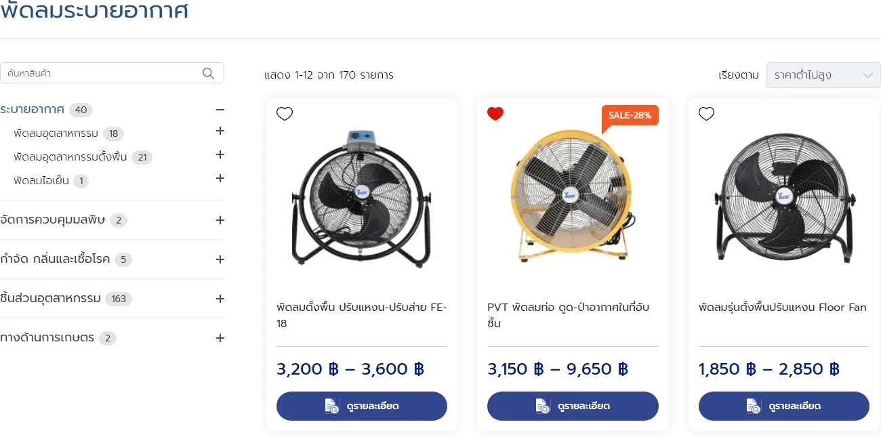Expand ทางด้านการเกษตร category
The image size is (881, 441).
click(x=220, y=338)
